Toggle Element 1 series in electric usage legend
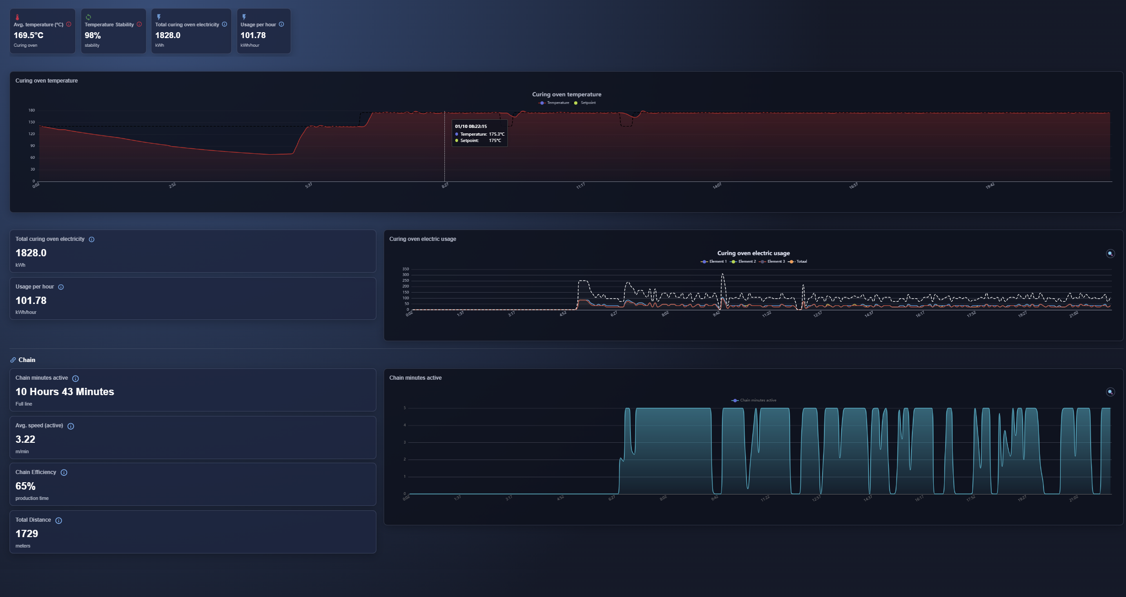Image resolution: width=1126 pixels, height=597 pixels. click(x=714, y=262)
